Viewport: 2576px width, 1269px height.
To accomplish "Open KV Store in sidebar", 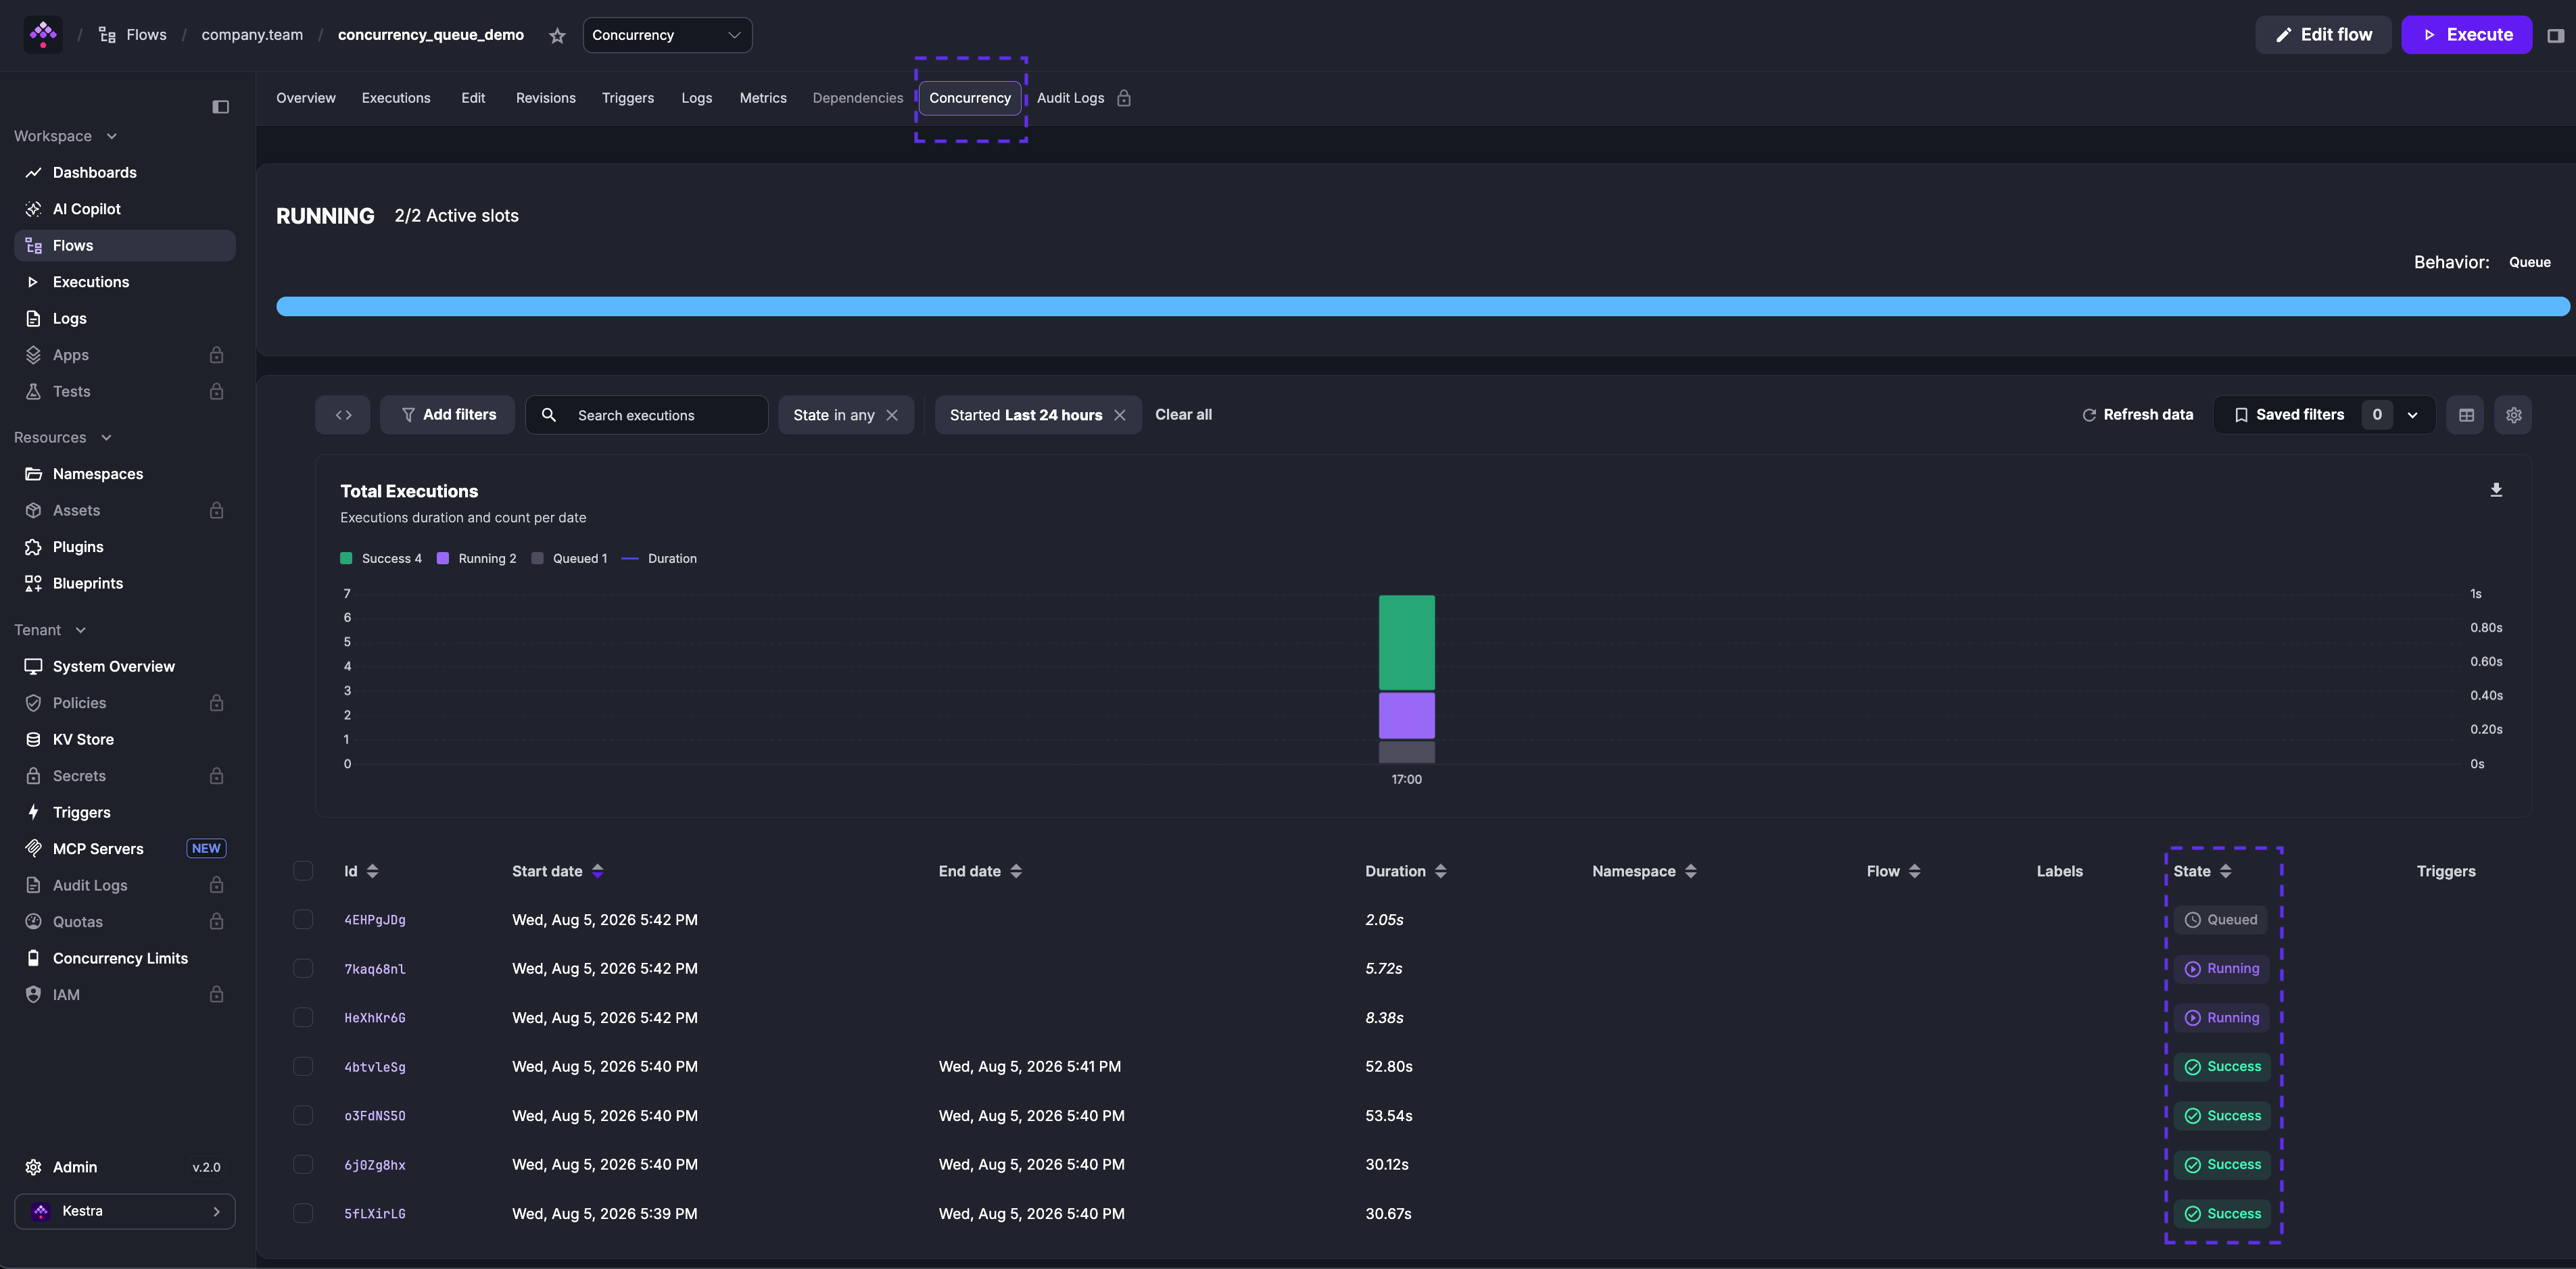I will (x=125, y=739).
